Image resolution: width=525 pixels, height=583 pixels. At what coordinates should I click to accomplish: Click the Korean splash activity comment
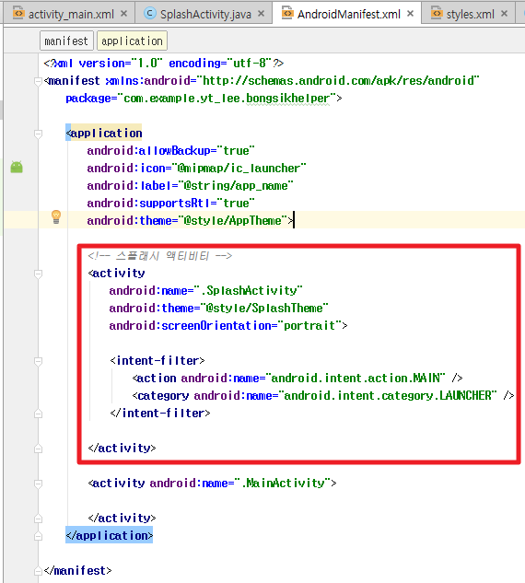(160, 256)
